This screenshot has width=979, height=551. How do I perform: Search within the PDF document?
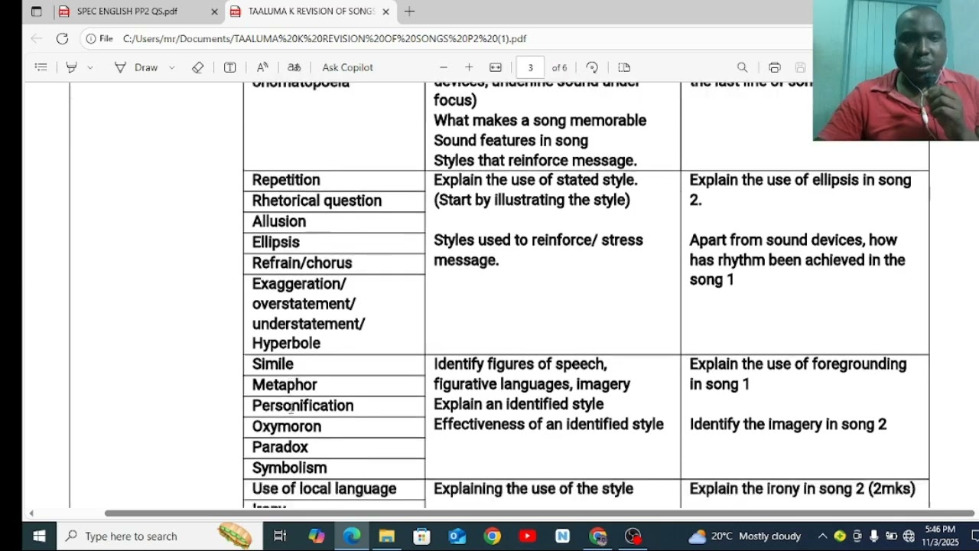point(742,67)
